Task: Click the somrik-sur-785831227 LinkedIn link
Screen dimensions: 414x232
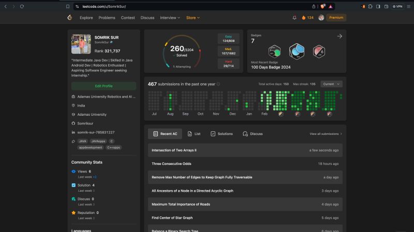Action: (96, 132)
